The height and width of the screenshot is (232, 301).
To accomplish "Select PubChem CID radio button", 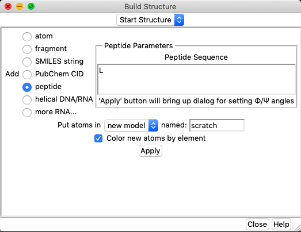I will [27, 74].
